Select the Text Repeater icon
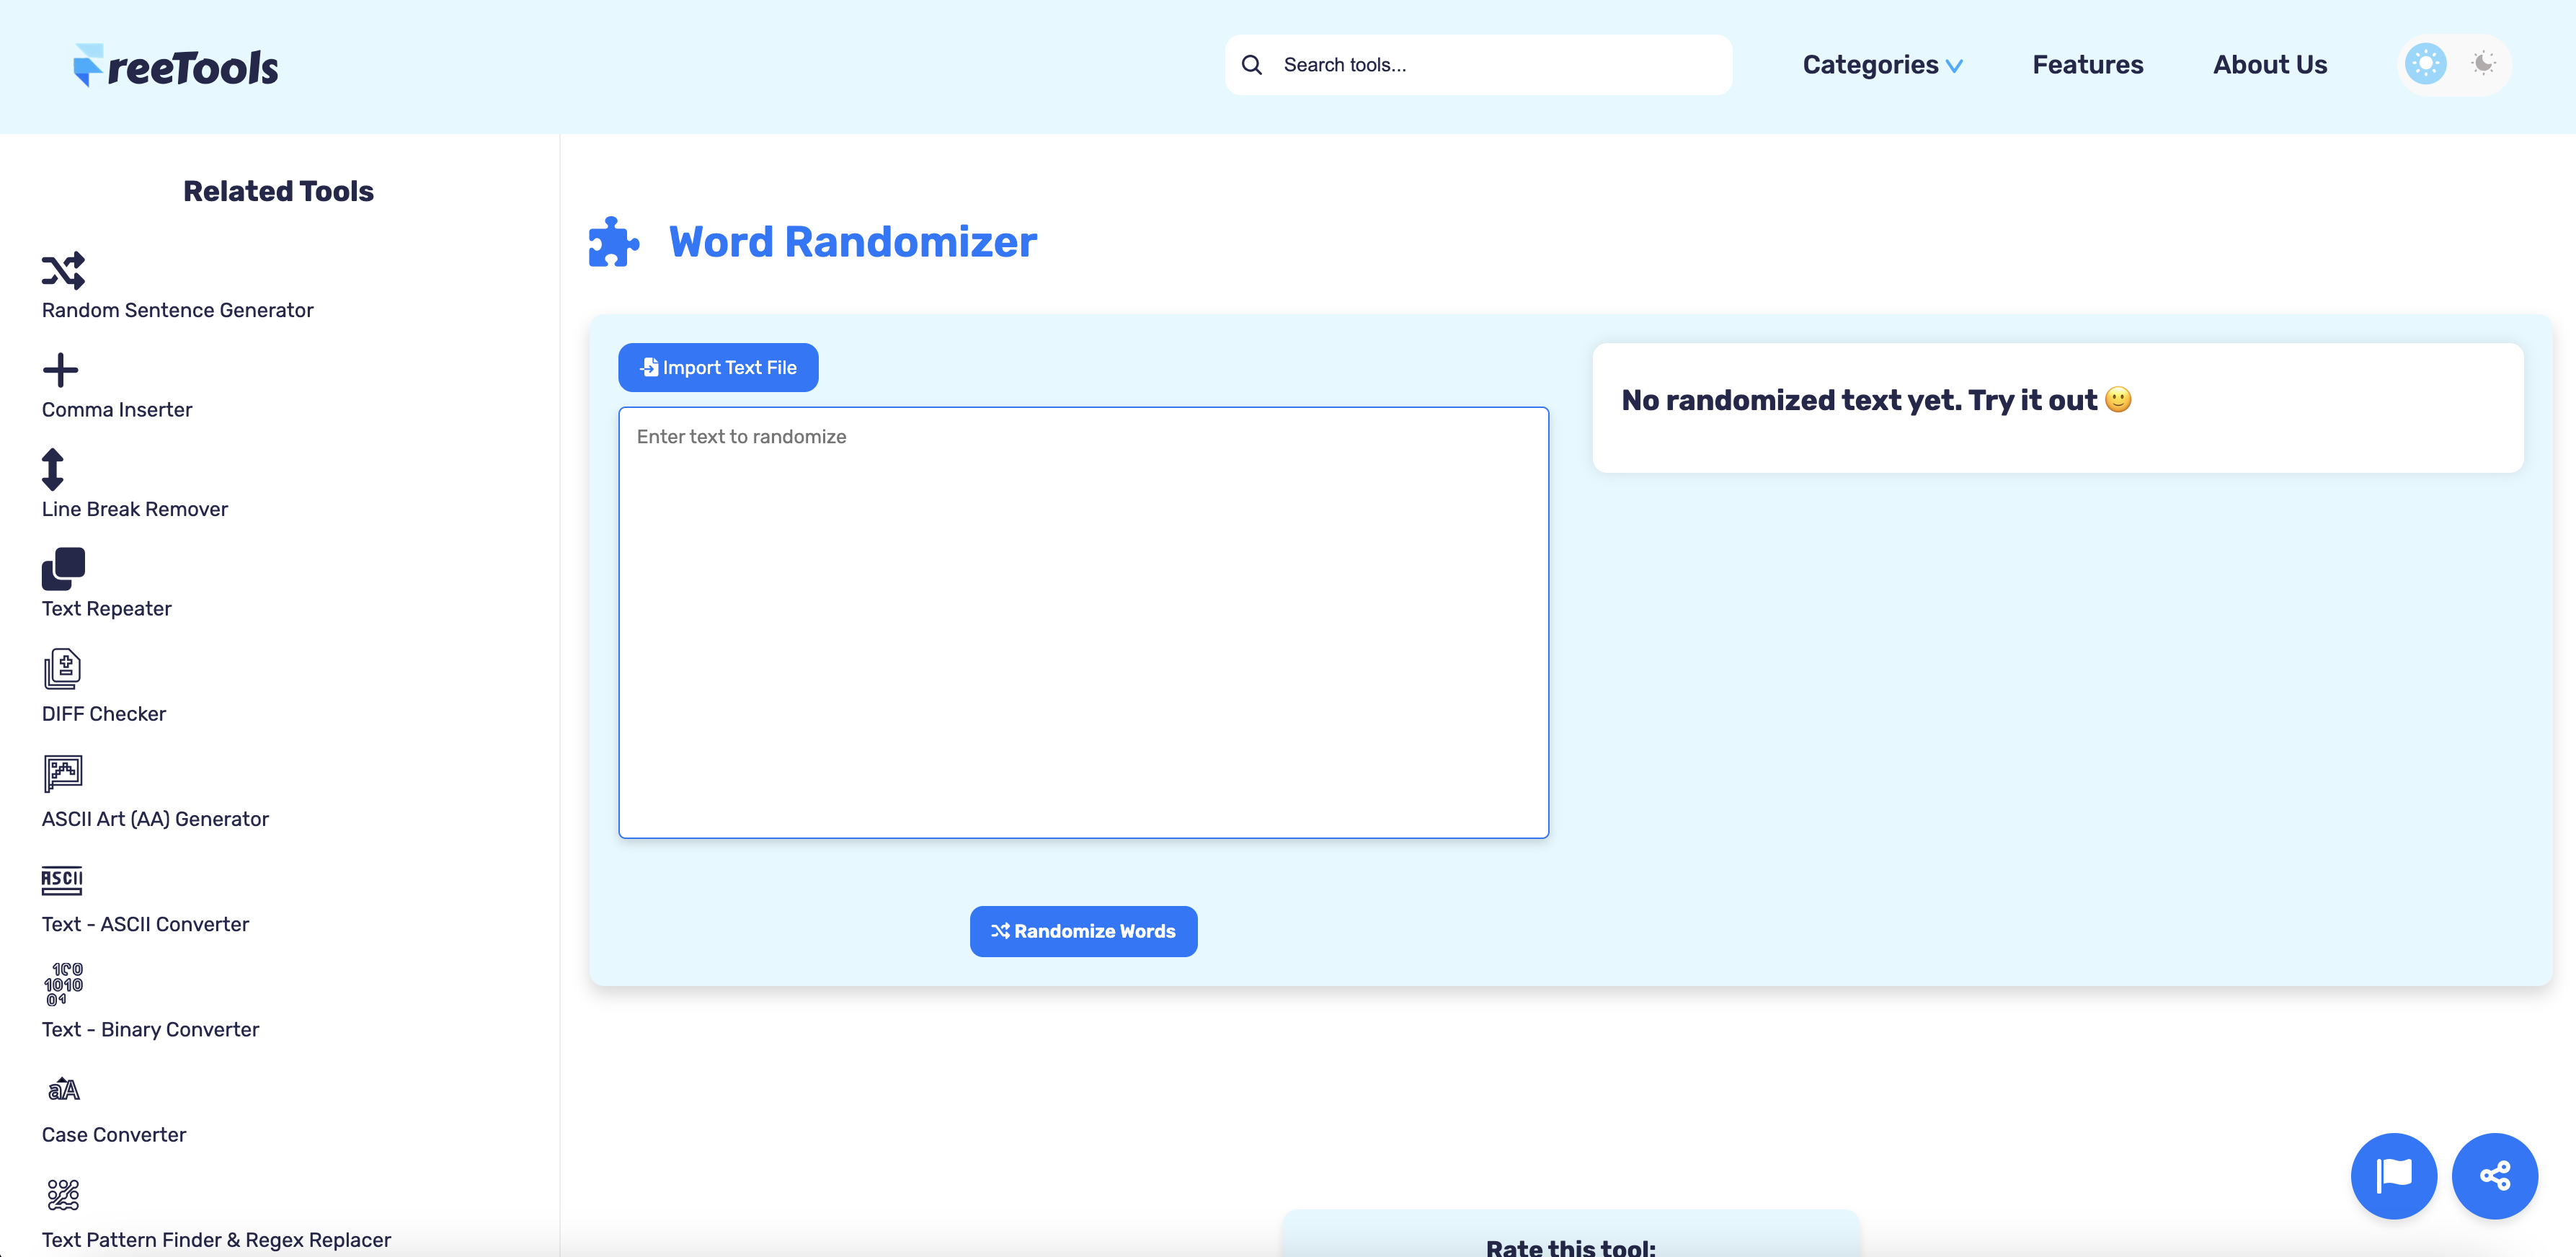This screenshot has height=1257, width=2576. [x=62, y=570]
